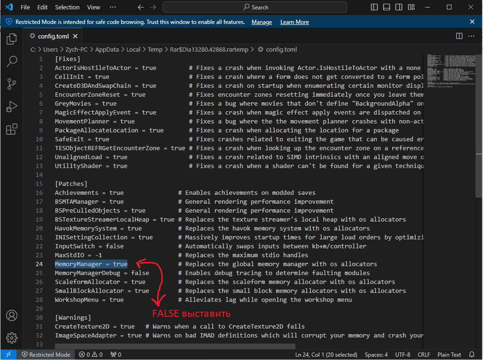Toggle the secondary side bar layout button
This screenshot has height=360, width=483.
[398, 7]
